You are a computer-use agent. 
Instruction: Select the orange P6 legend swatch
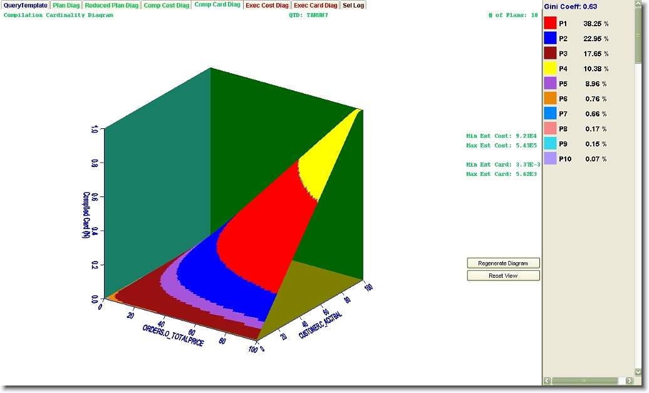[x=550, y=98]
